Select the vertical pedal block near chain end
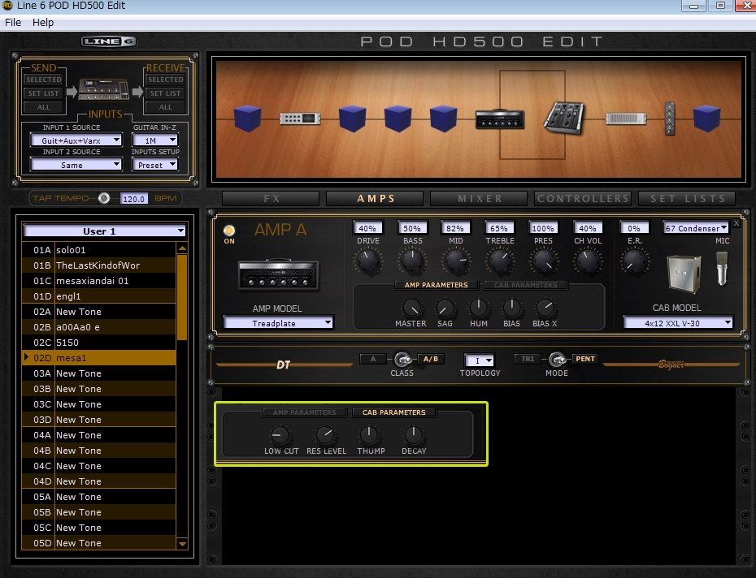 click(x=670, y=119)
